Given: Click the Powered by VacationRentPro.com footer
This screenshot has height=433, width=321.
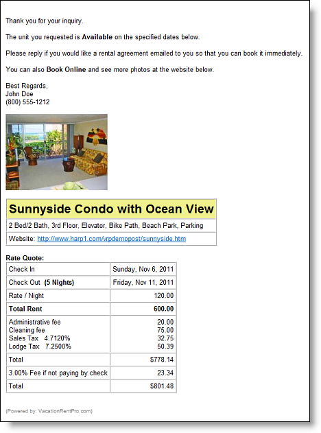Looking at the screenshot, I should [49, 411].
